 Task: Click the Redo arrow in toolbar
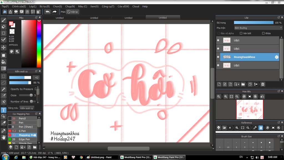54,12
